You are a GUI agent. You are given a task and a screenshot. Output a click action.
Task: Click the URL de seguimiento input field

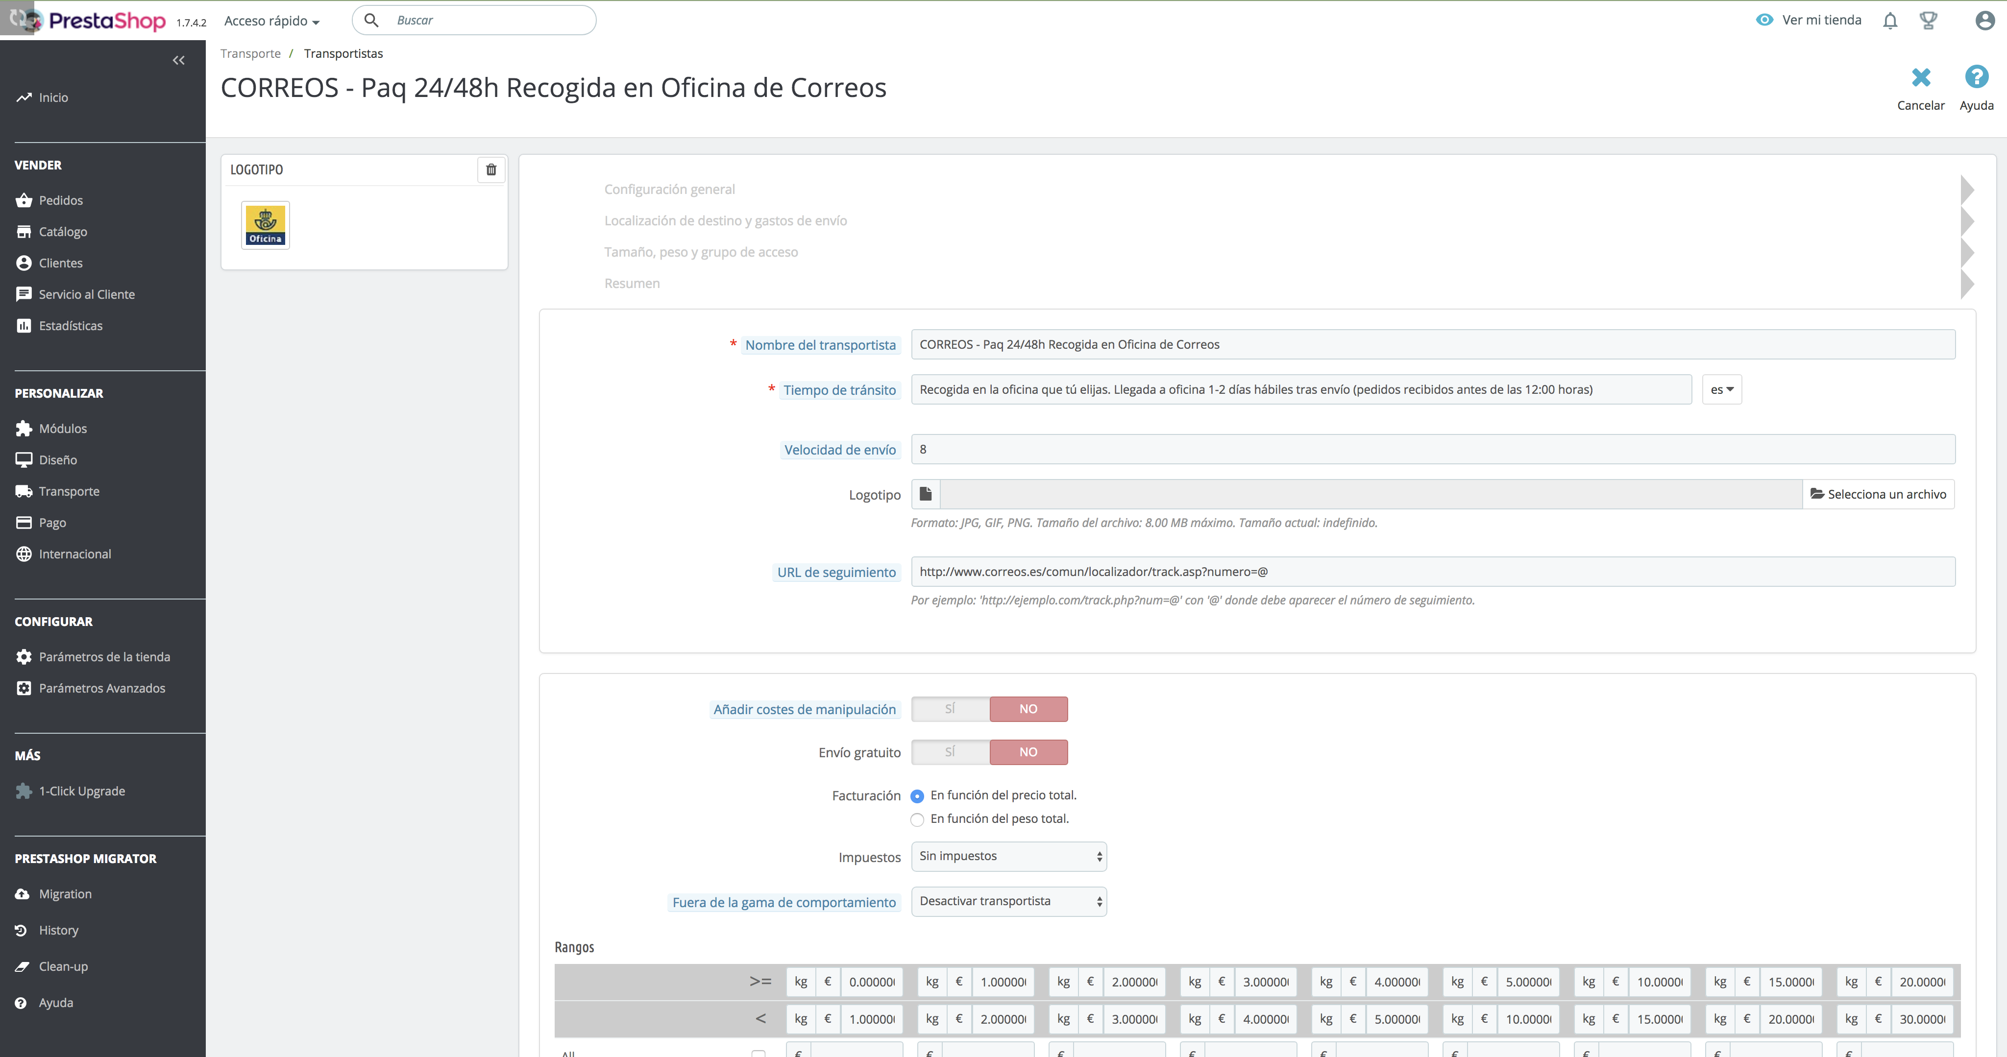[1432, 572]
